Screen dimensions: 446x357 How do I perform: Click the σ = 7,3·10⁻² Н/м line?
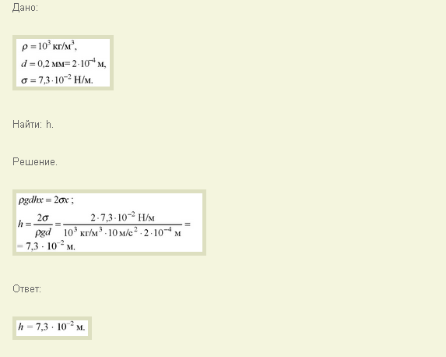tap(57, 80)
